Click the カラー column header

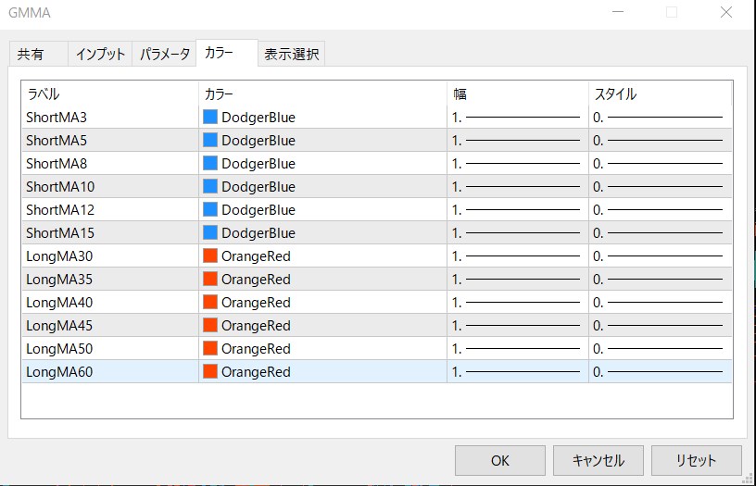(x=323, y=93)
